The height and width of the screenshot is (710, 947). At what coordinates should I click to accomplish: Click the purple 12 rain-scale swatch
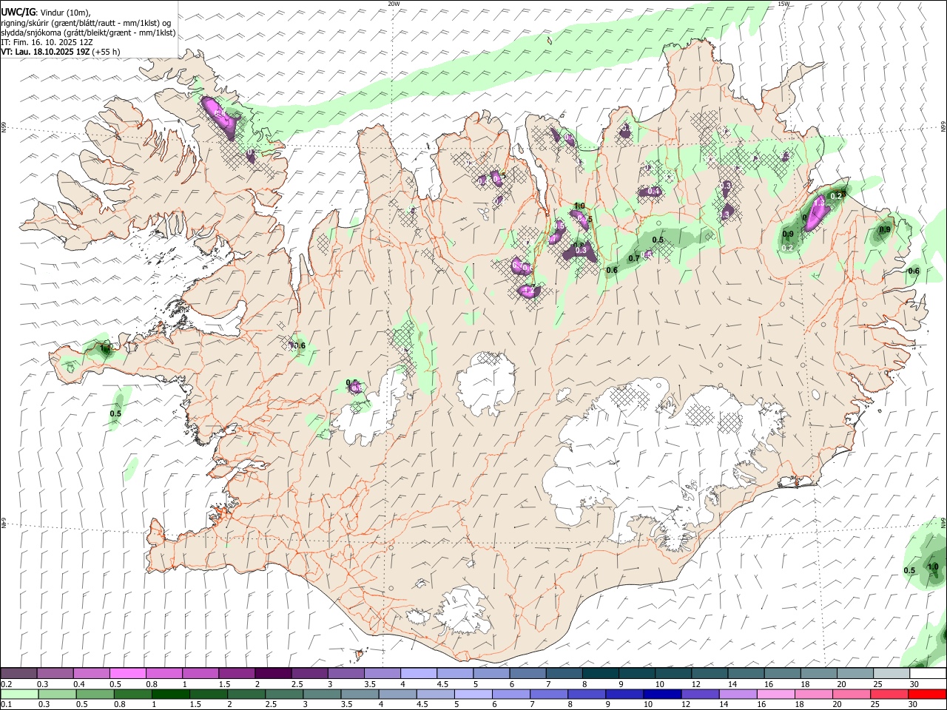[x=700, y=694]
